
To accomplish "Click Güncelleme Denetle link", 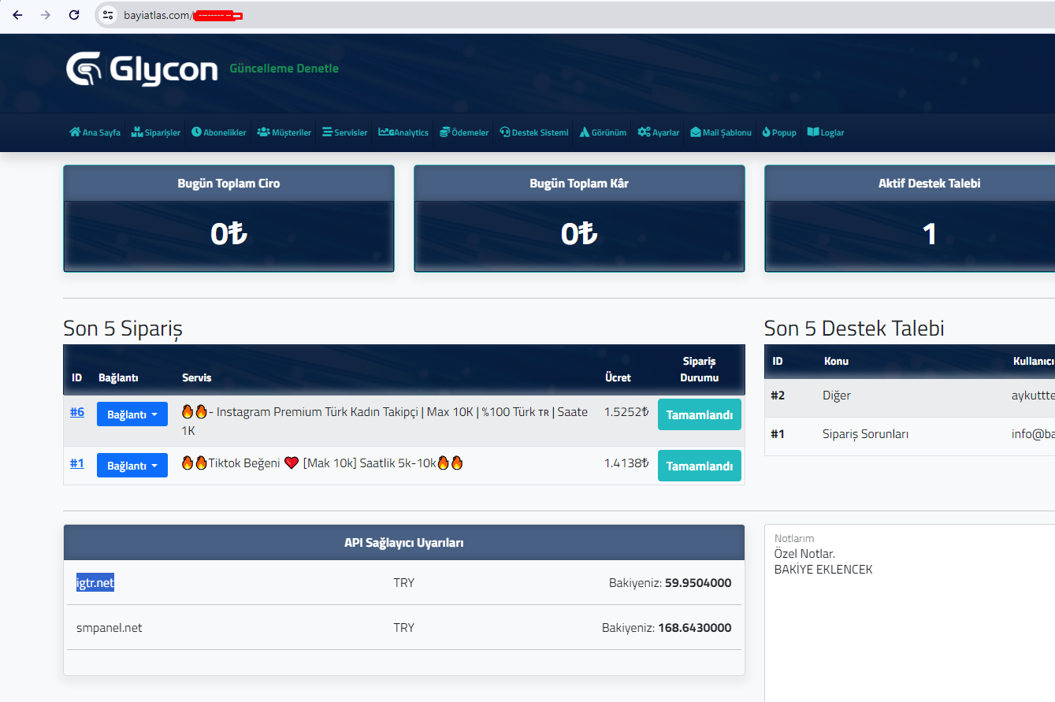I will click(x=284, y=69).
